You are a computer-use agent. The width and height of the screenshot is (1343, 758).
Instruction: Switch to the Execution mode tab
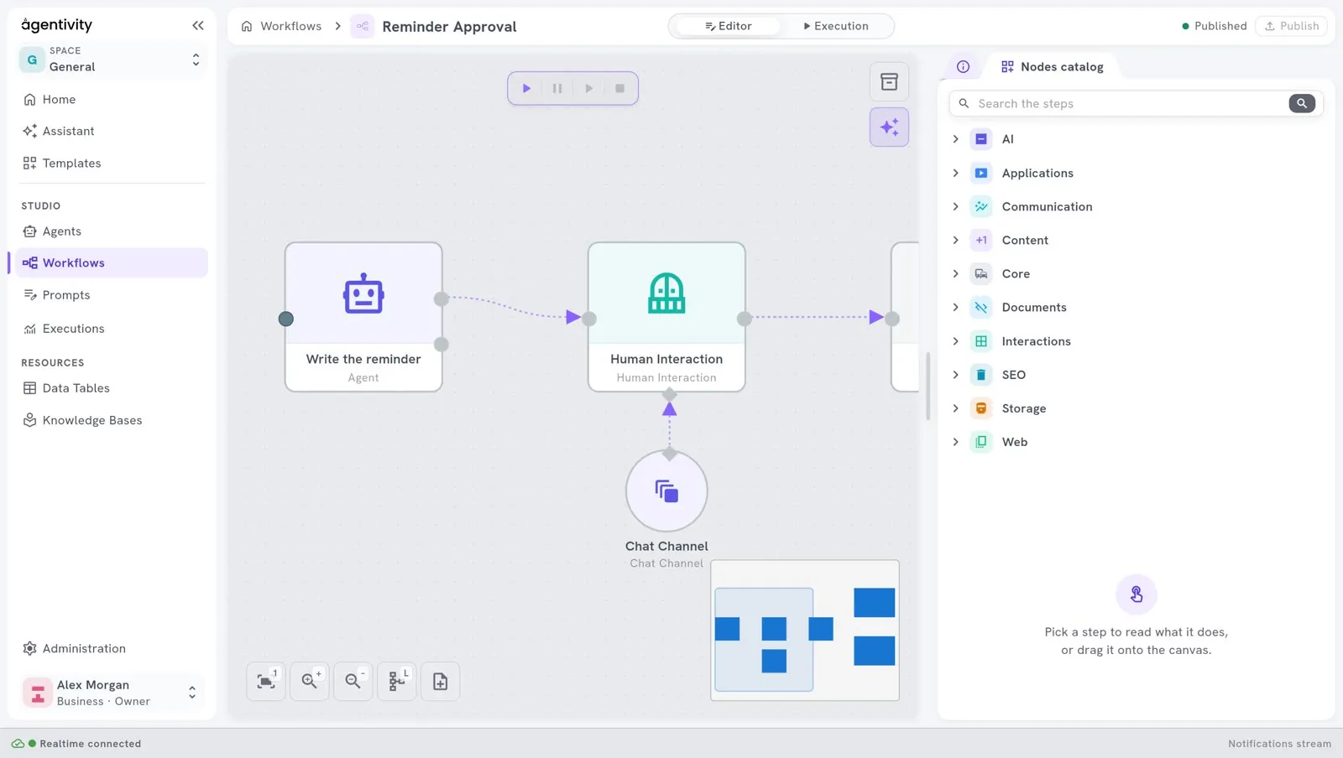click(836, 26)
